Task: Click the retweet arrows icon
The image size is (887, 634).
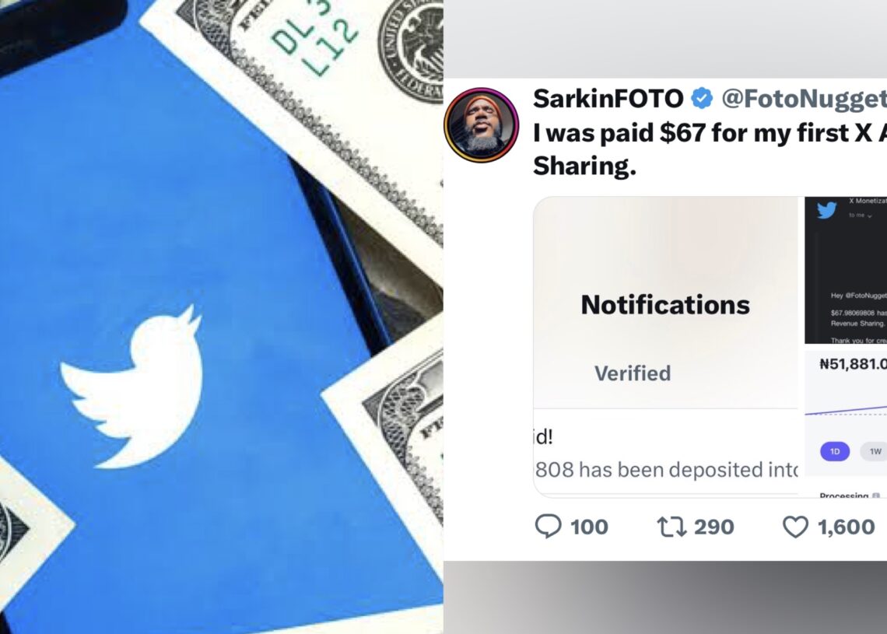Action: tap(671, 527)
